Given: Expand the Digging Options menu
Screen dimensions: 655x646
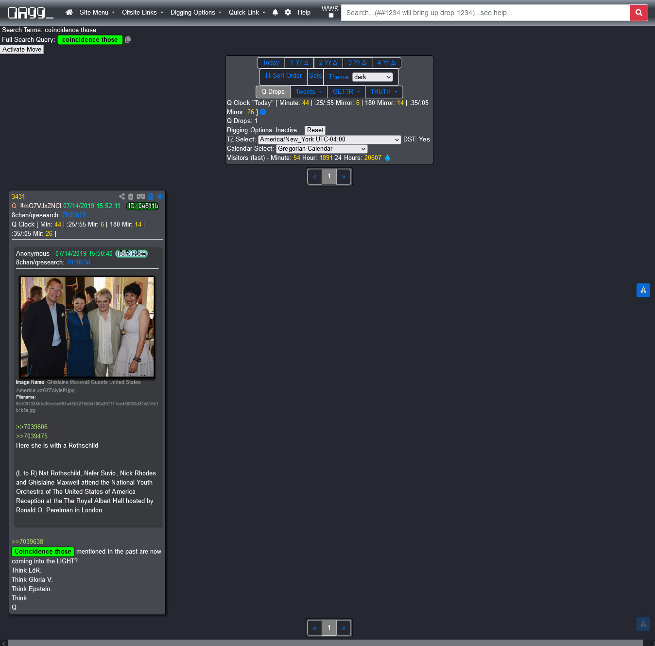Looking at the screenshot, I should (x=196, y=13).
